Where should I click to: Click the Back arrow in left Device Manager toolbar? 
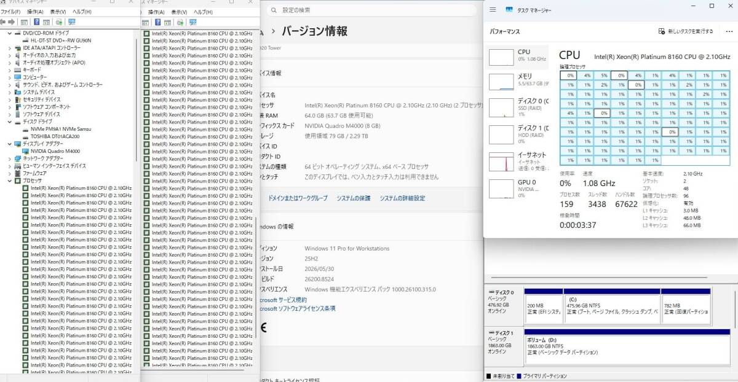click(3, 22)
